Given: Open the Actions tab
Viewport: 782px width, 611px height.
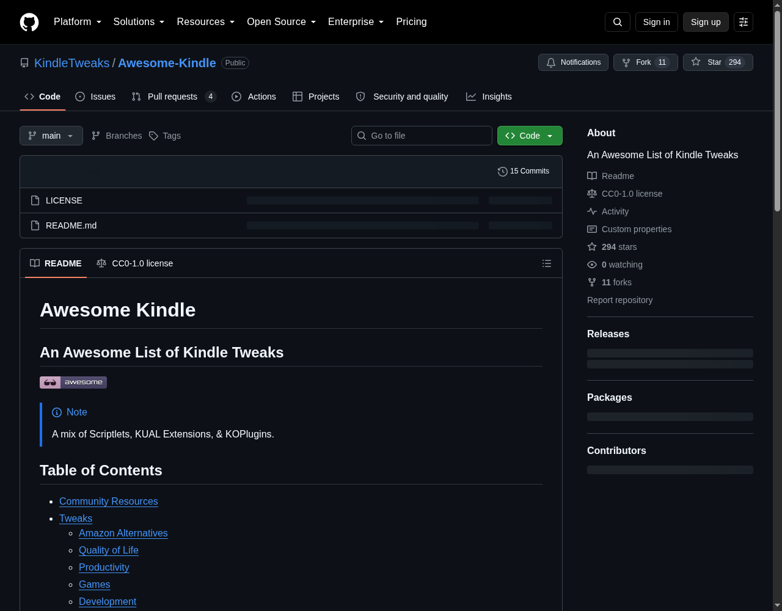Looking at the screenshot, I should pyautogui.click(x=254, y=97).
